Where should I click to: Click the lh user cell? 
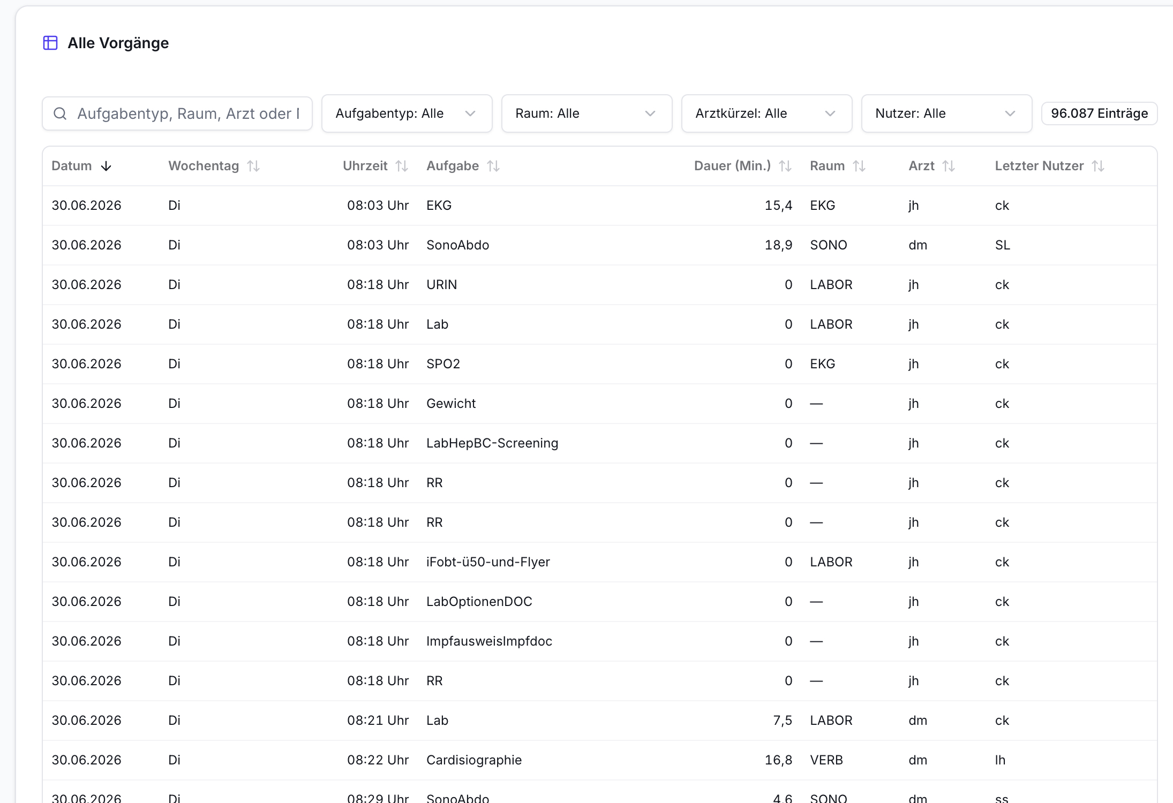pyautogui.click(x=1000, y=760)
